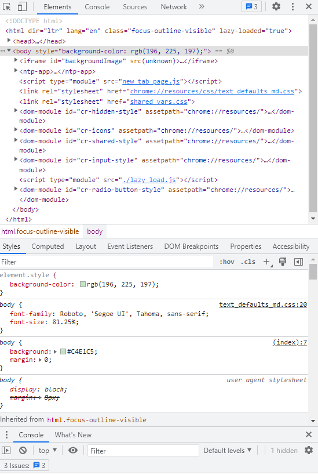Expand the background shorthand property
The width and height of the screenshot is (318, 475).
tap(56, 351)
